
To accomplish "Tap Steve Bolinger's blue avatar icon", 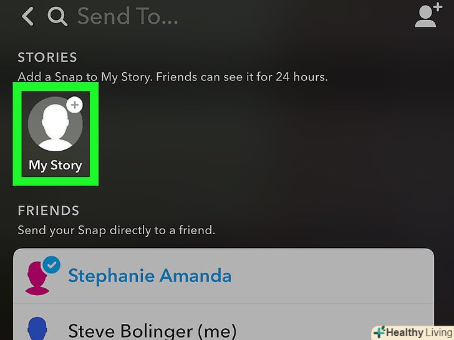I will tap(37, 328).
